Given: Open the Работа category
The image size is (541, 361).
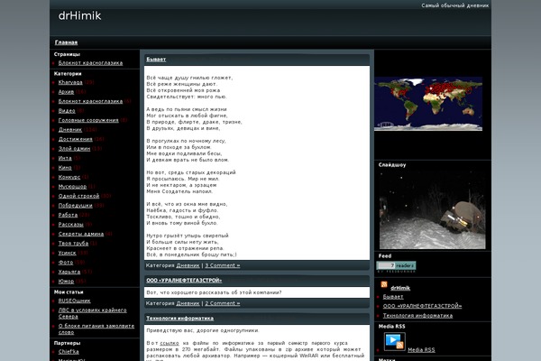Looking at the screenshot, I should click(x=68, y=215).
